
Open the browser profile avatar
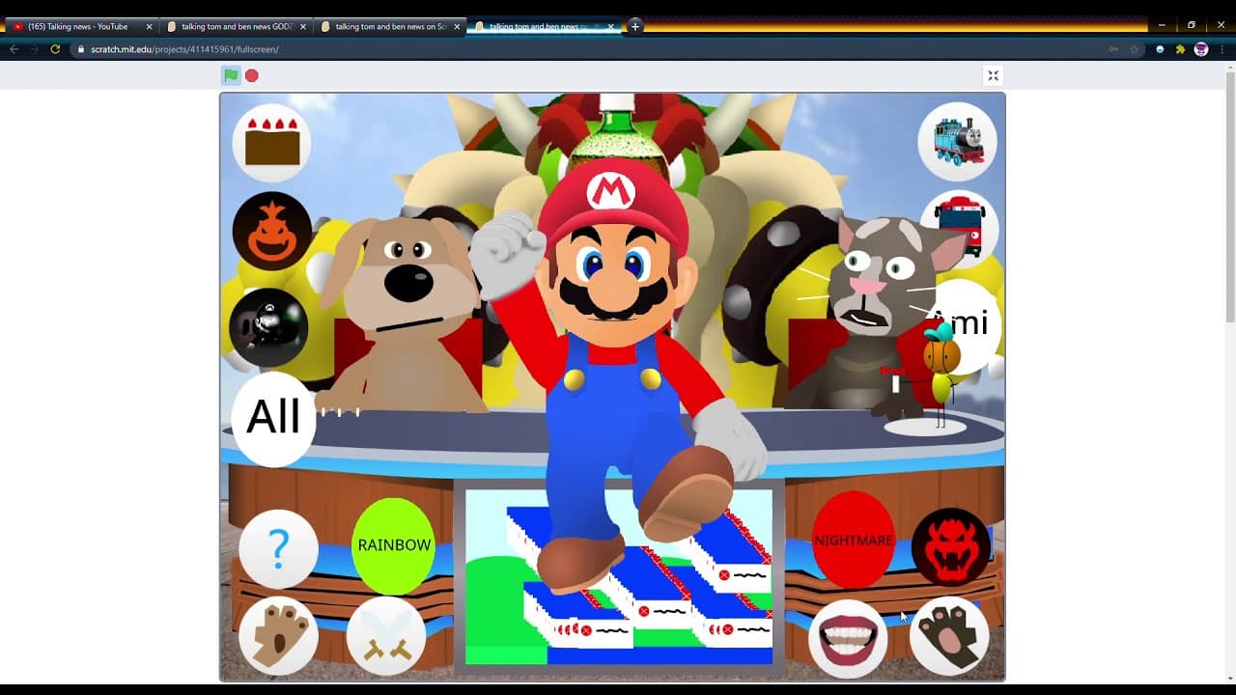1201,49
